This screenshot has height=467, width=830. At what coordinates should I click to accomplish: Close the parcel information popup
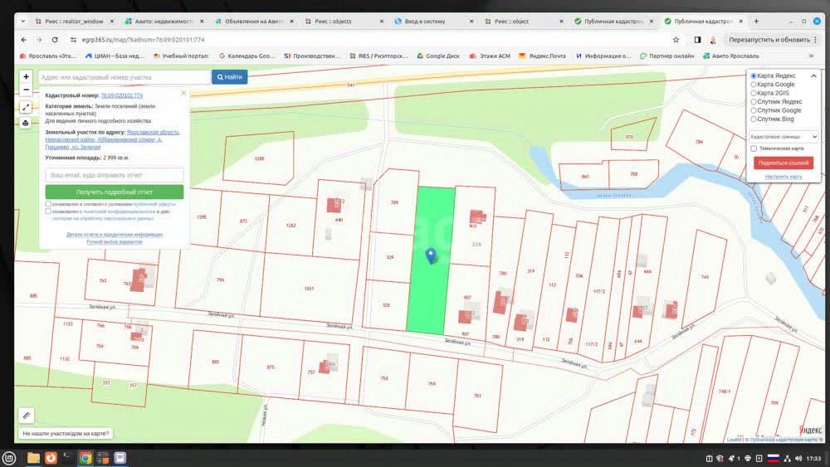183,93
